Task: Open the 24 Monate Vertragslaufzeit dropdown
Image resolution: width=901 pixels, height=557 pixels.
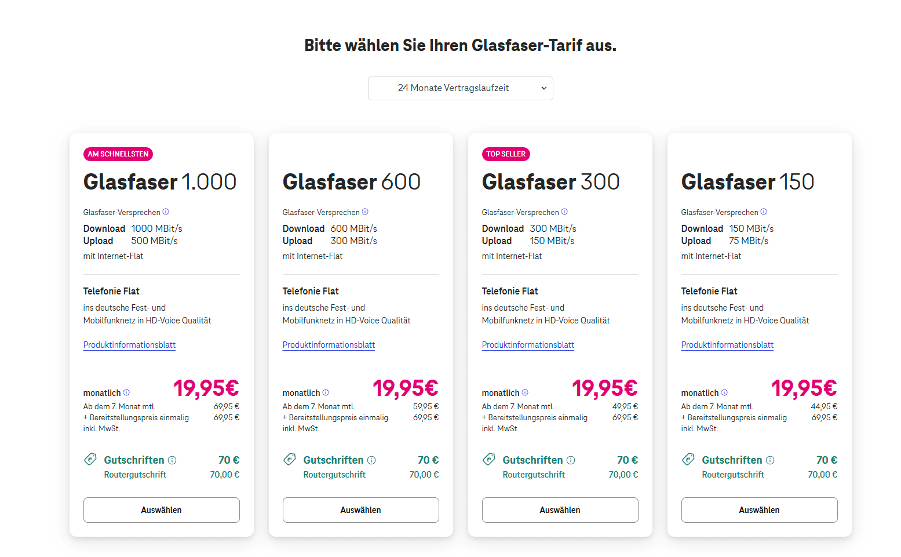Action: click(x=461, y=88)
